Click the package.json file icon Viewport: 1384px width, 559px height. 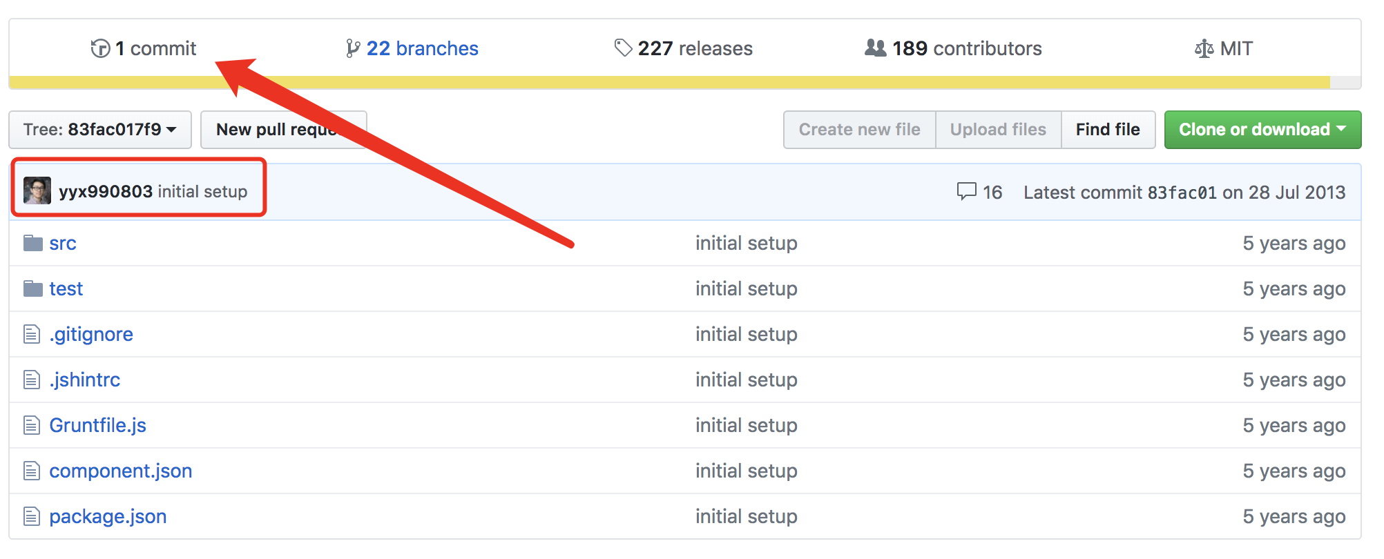(x=32, y=516)
